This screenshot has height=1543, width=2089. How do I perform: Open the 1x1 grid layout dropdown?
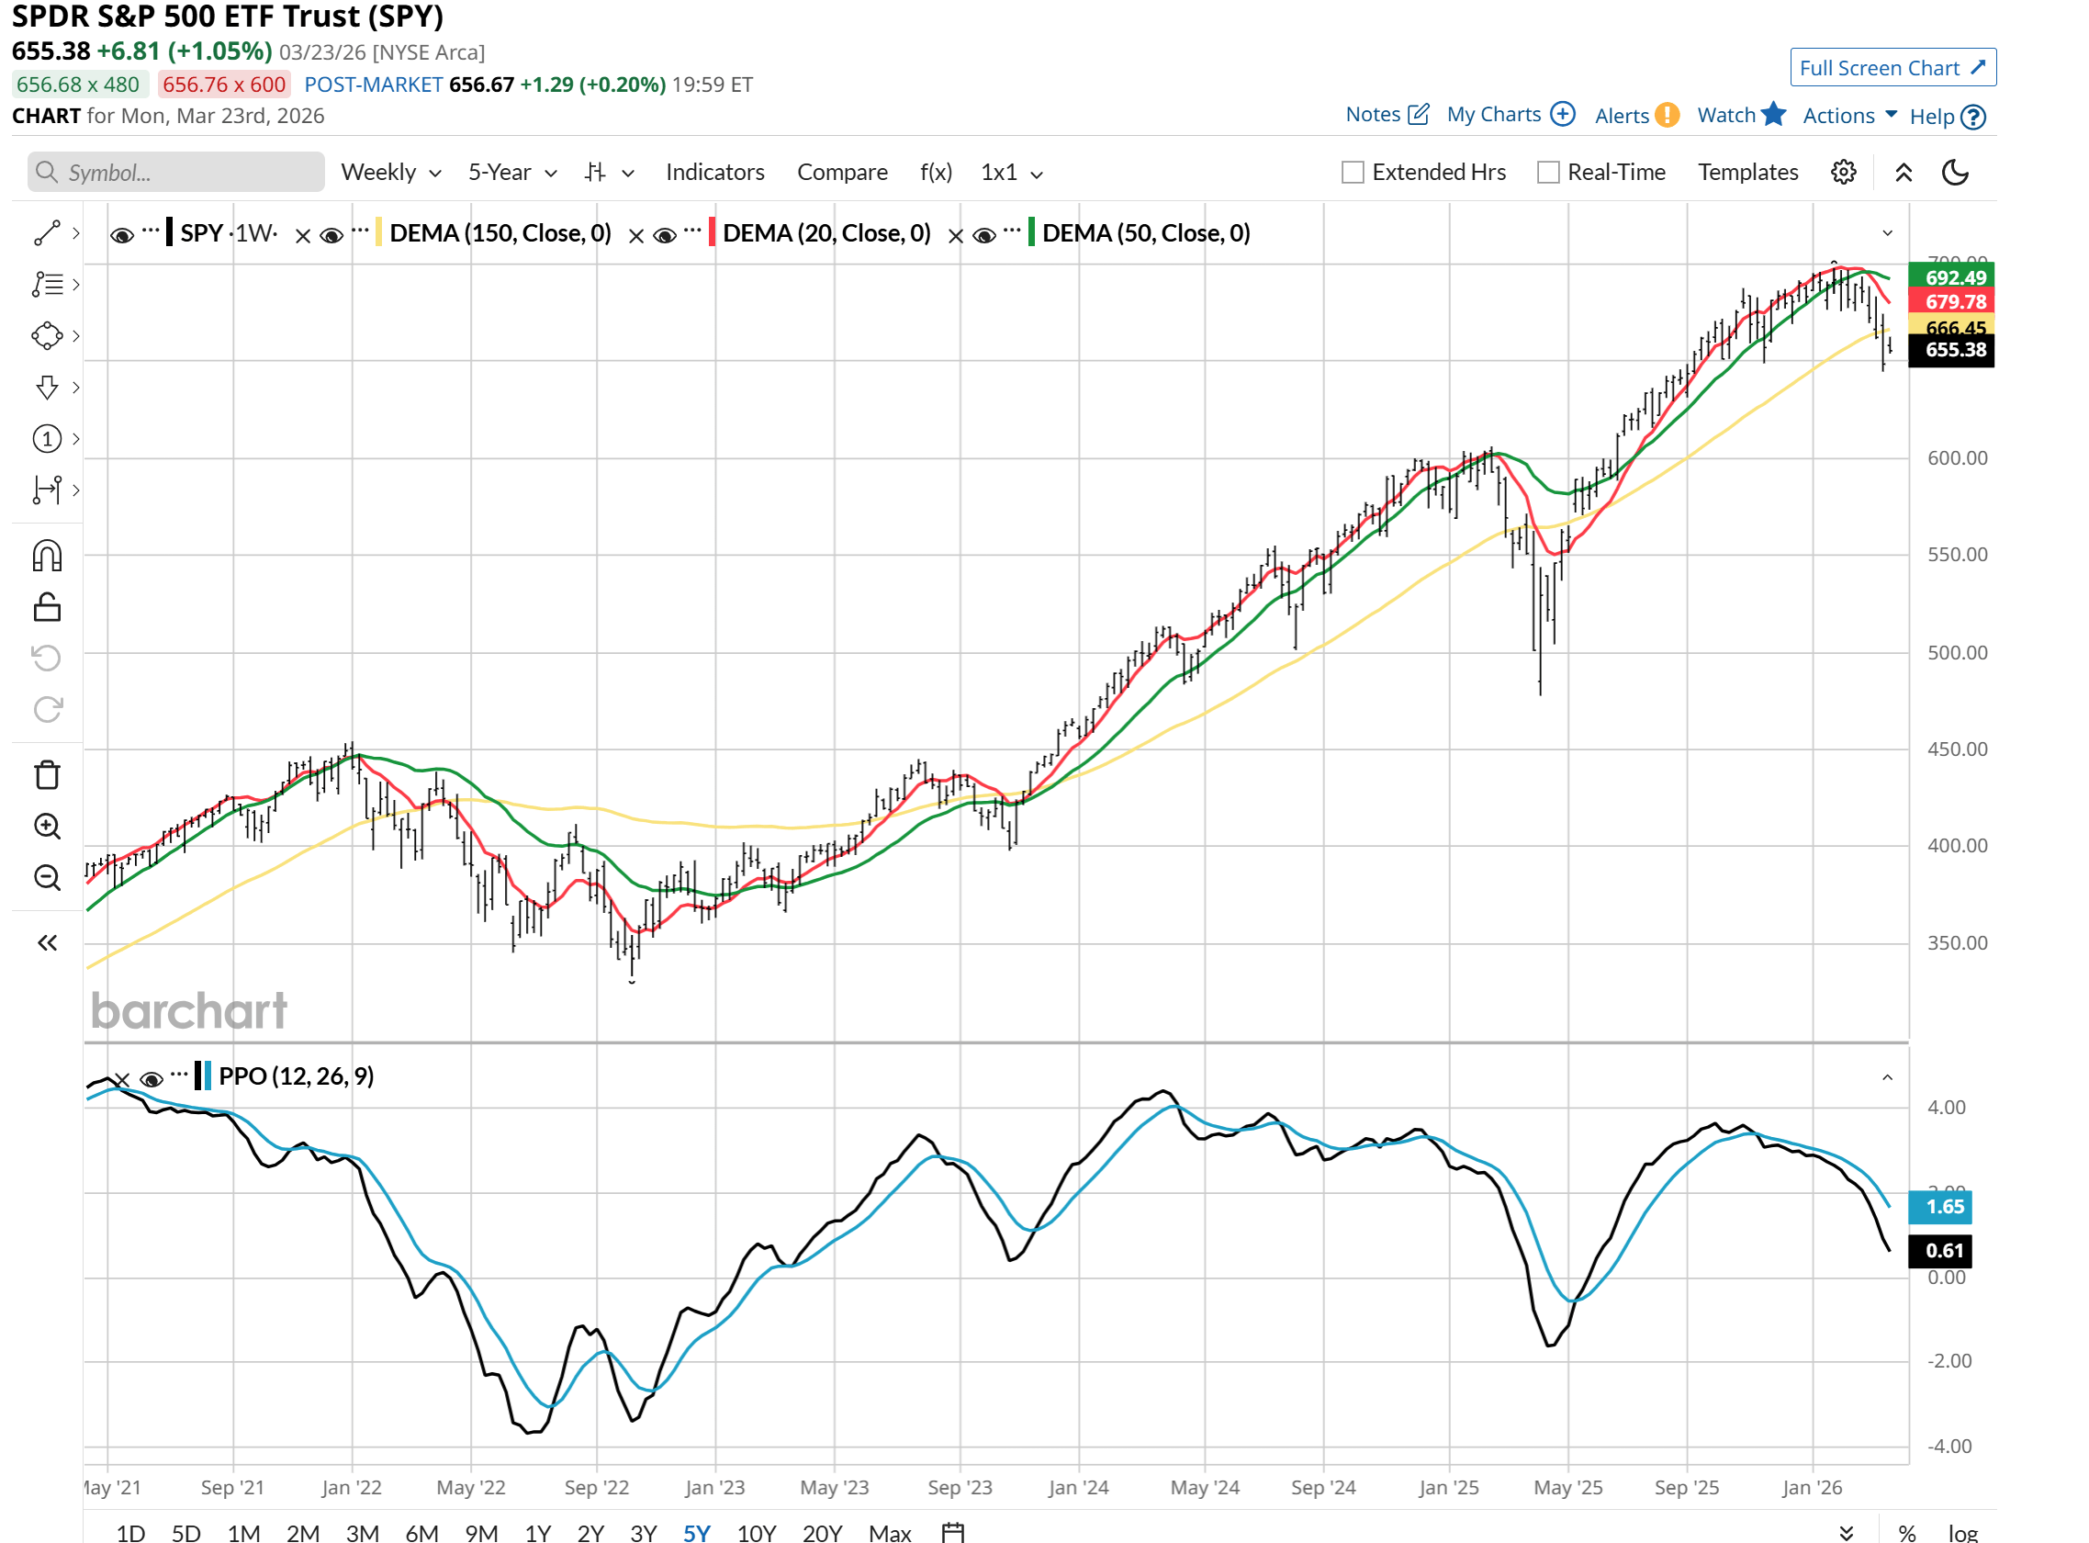(x=1011, y=172)
